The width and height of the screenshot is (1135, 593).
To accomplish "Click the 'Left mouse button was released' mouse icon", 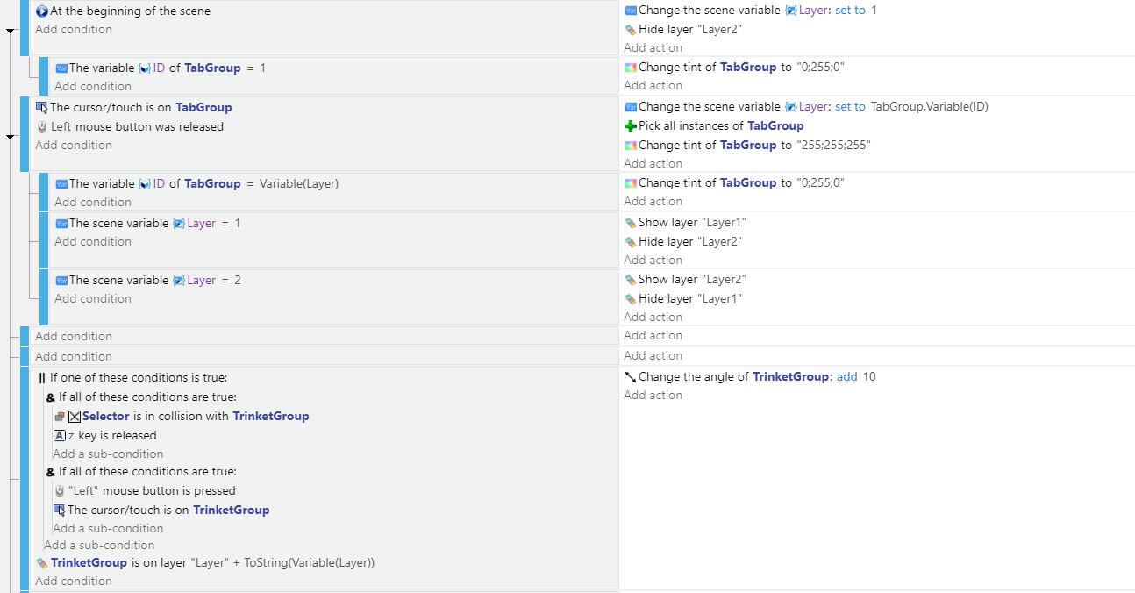I will tap(41, 127).
